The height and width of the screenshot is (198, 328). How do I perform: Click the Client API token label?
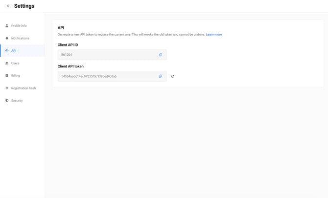pos(70,66)
